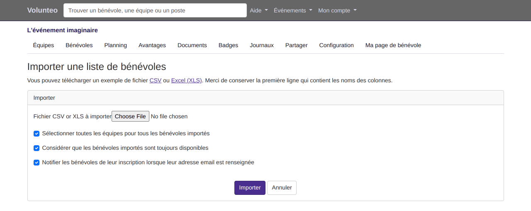The height and width of the screenshot is (211, 531).
Task: Open L'événement imaginaire event link
Action: click(x=63, y=30)
